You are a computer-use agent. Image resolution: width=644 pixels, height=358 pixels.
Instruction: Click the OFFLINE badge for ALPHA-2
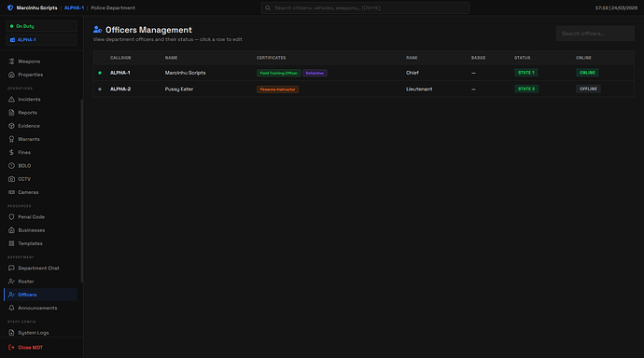tap(588, 89)
